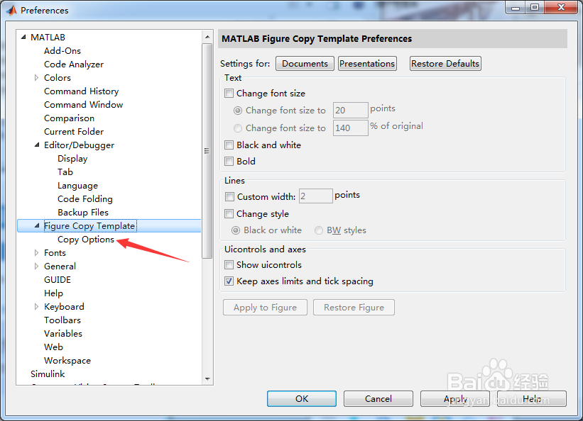
Task: Select the Figure Copy Template tree item
Action: 89,225
